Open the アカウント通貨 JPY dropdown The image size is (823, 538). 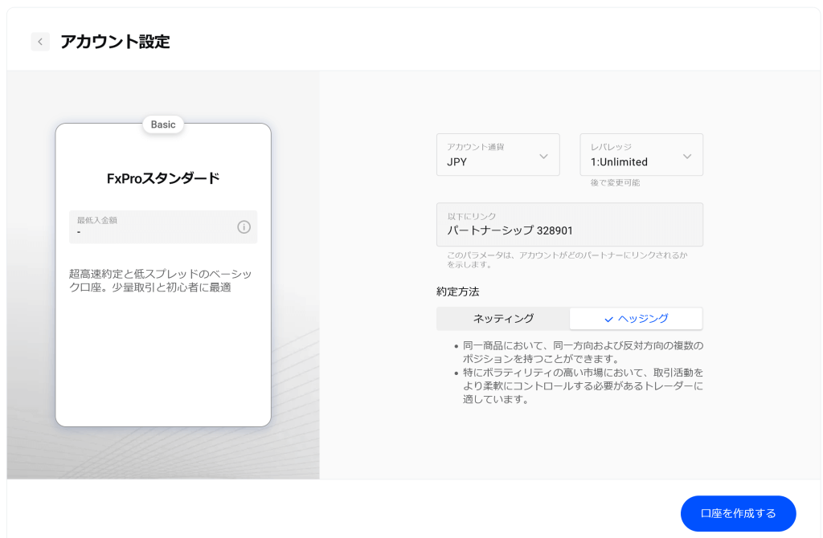(x=497, y=155)
